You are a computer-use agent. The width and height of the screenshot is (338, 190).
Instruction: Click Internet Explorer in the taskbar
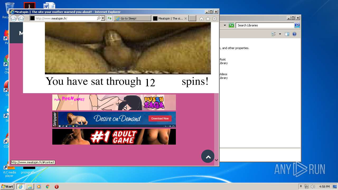20,187
